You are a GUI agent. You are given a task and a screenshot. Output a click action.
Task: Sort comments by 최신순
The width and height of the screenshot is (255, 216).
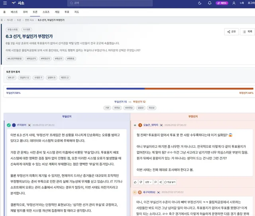(151, 108)
